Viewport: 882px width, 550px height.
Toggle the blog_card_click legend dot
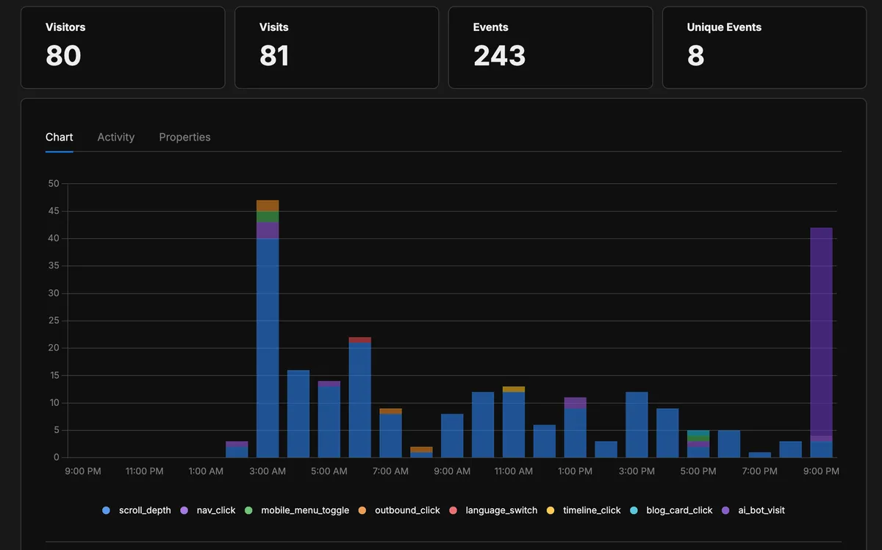click(633, 510)
